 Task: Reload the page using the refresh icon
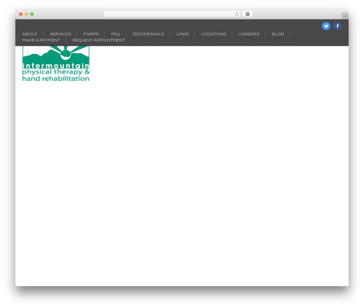tap(237, 14)
